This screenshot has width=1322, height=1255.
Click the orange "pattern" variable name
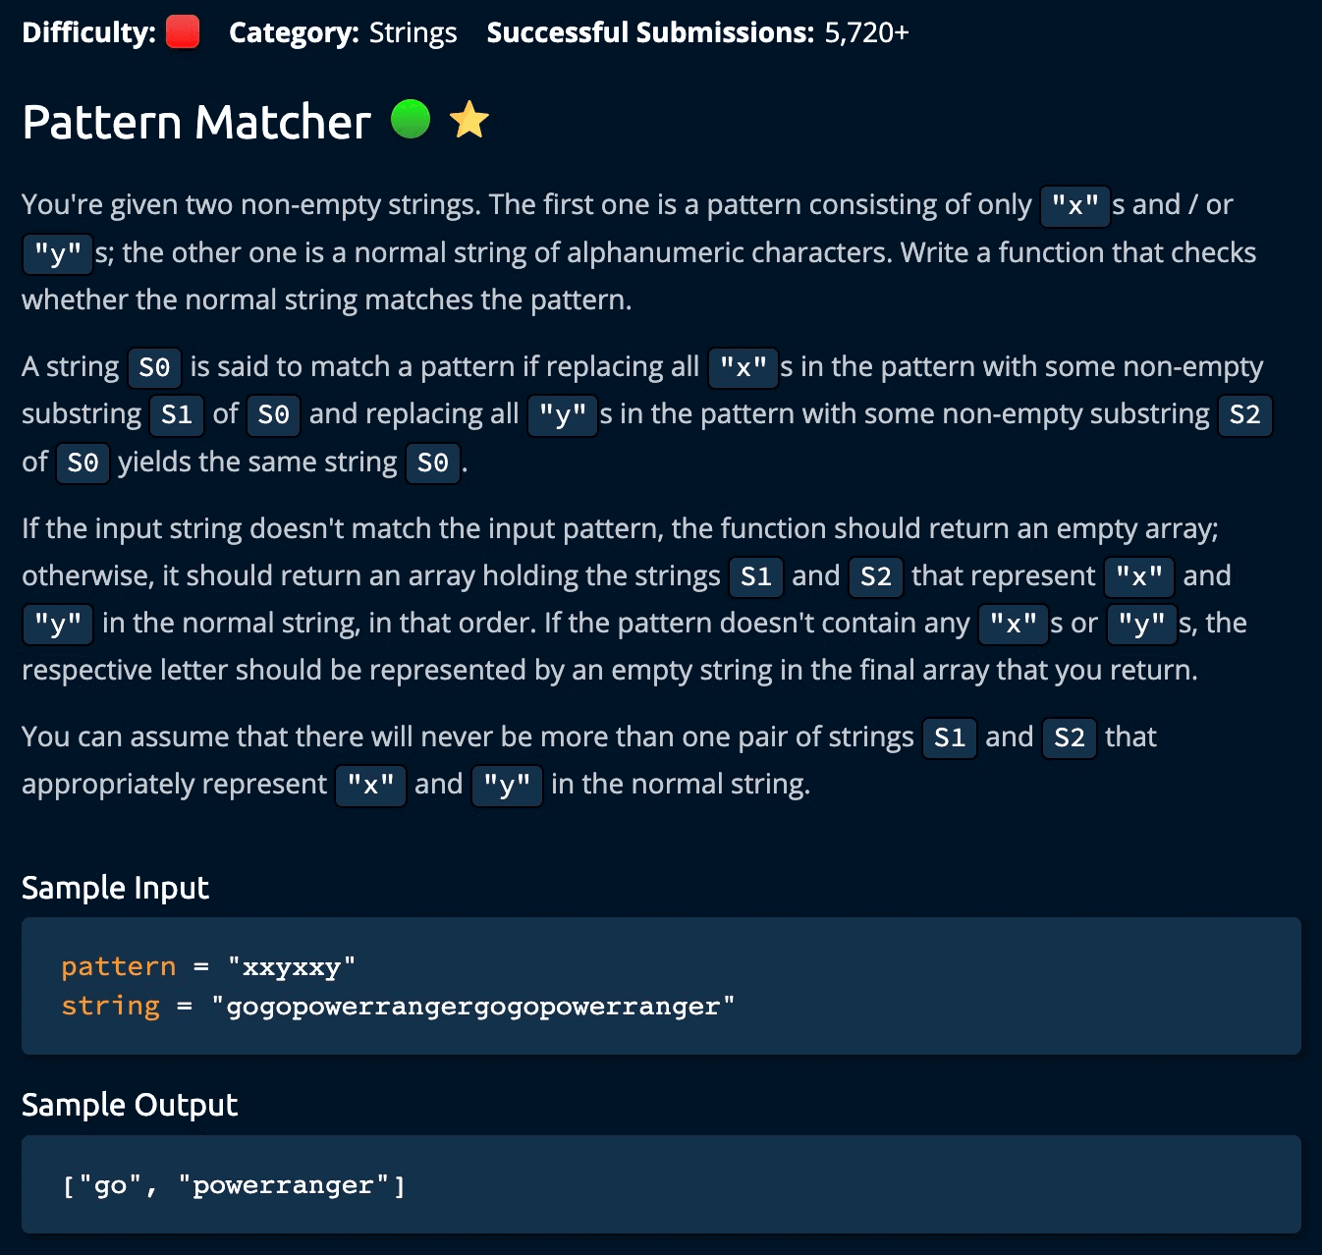coord(118,966)
